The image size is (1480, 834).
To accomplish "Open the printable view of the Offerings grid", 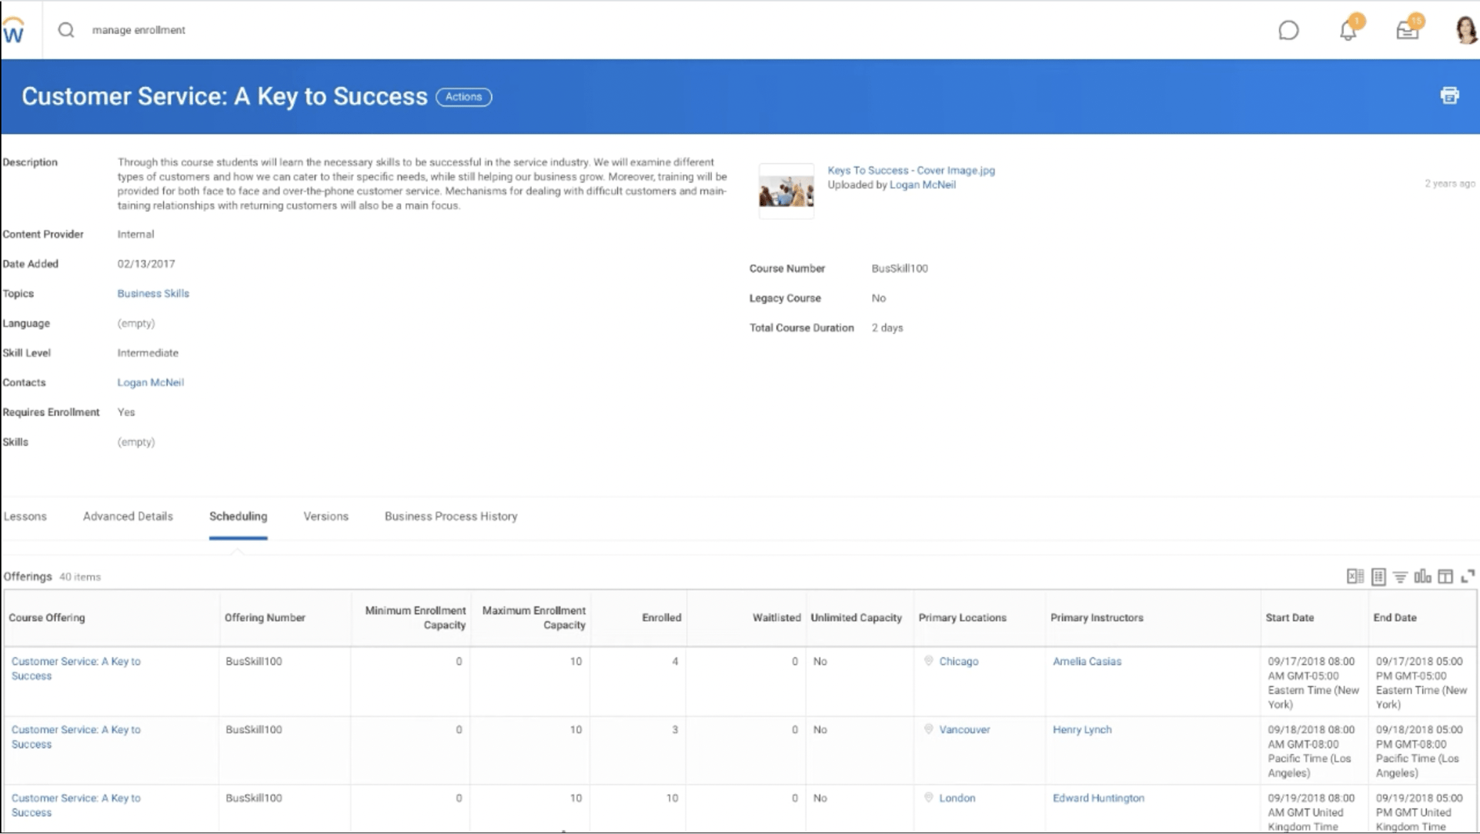I will (1378, 576).
